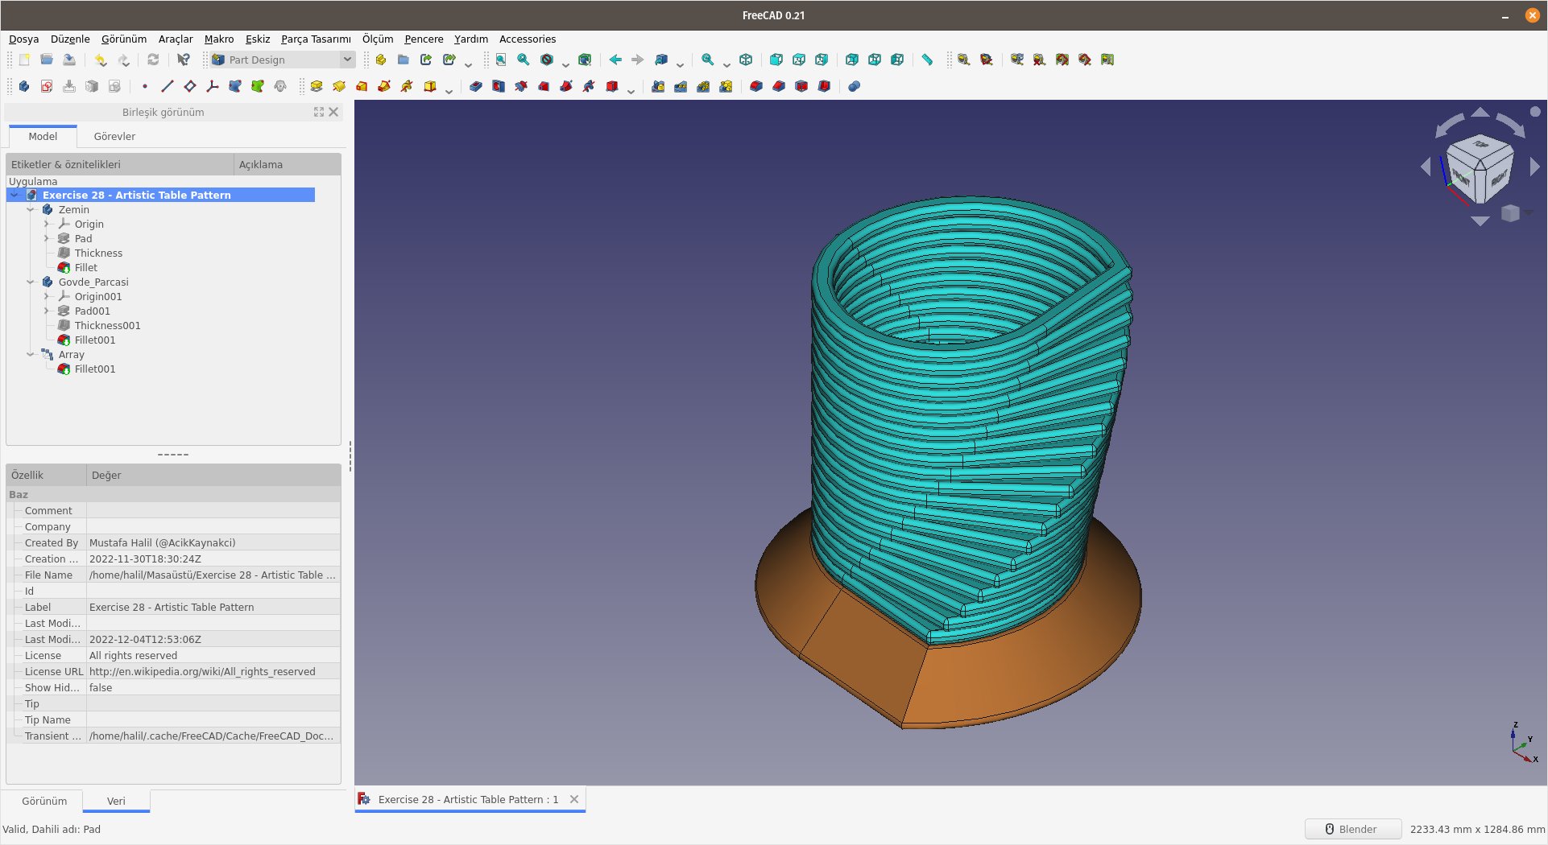Screen dimensions: 1548x845
Task: Click the License URL value field
Action: point(213,671)
